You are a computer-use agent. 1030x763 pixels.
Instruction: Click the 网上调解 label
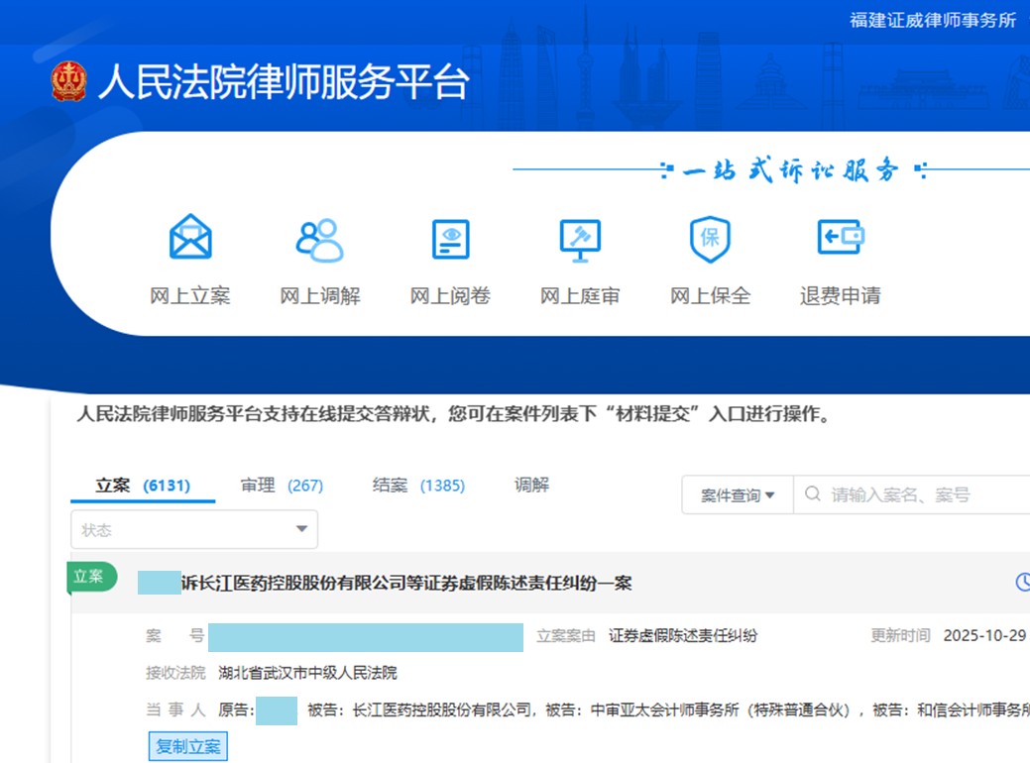coord(320,296)
